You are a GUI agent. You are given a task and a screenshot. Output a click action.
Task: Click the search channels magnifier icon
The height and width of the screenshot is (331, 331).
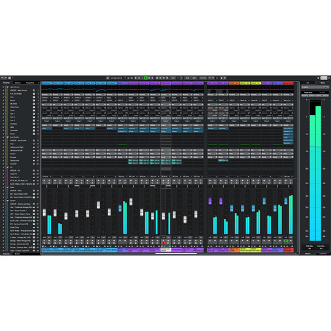(108, 78)
